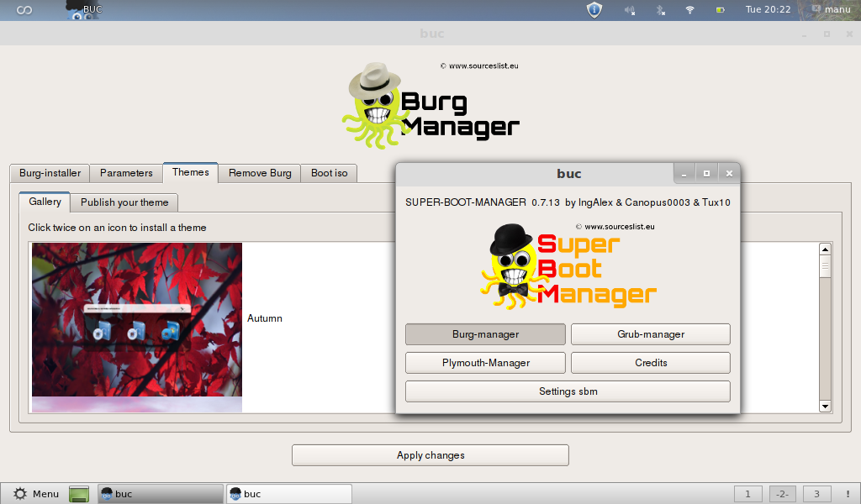The image size is (861, 504).
Task: Open the Wi-Fi status icon
Action: (x=689, y=10)
